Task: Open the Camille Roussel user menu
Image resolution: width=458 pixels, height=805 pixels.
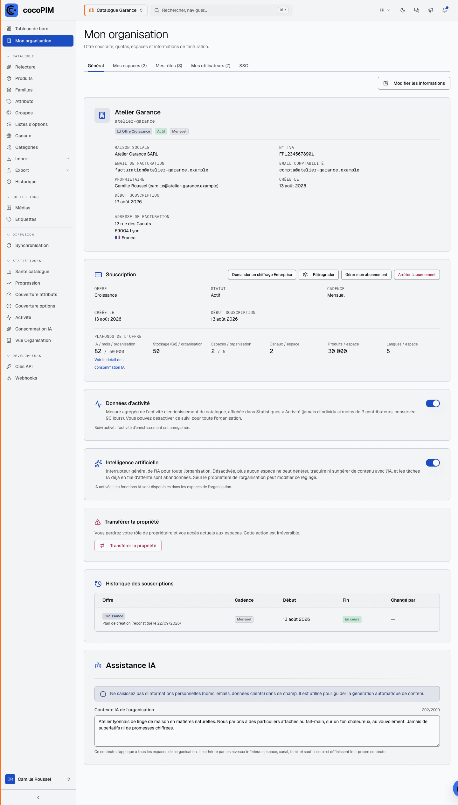Action: 38,779
